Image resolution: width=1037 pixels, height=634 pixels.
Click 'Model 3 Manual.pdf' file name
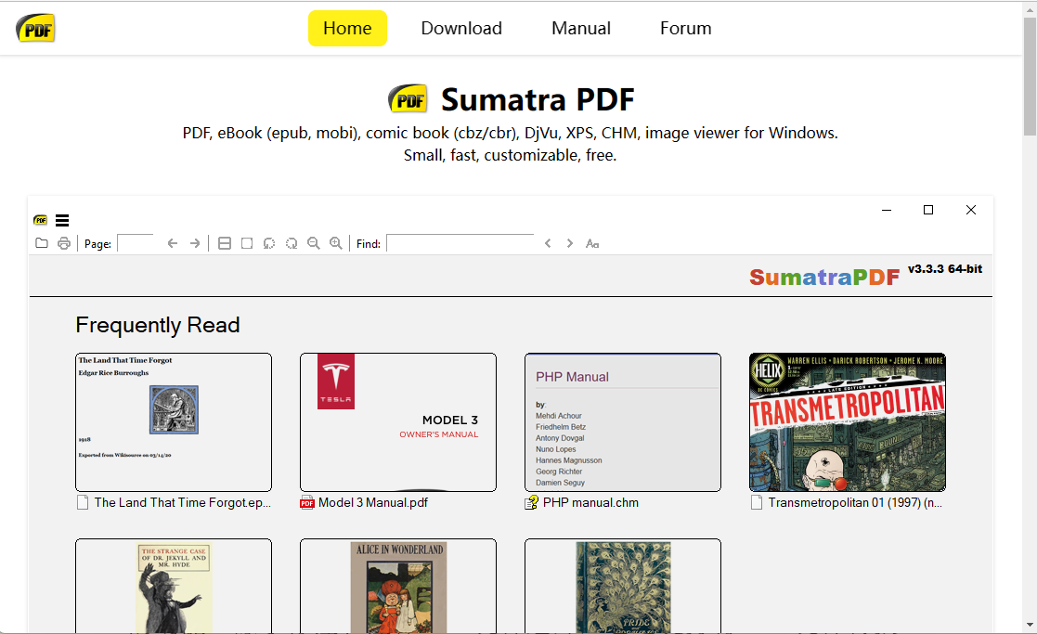coord(373,502)
